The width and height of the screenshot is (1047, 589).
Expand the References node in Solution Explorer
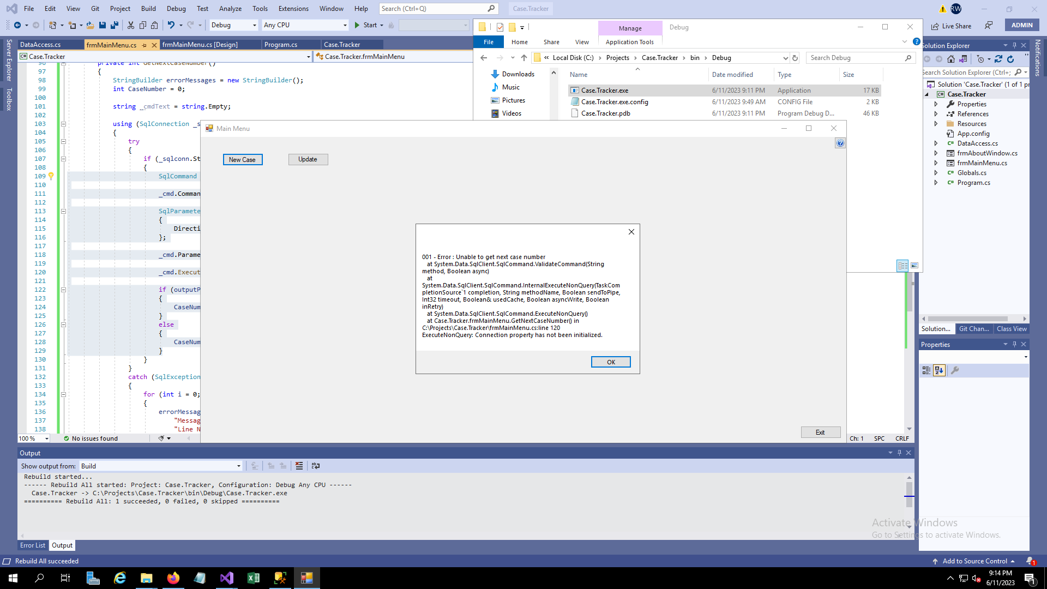[x=936, y=114]
